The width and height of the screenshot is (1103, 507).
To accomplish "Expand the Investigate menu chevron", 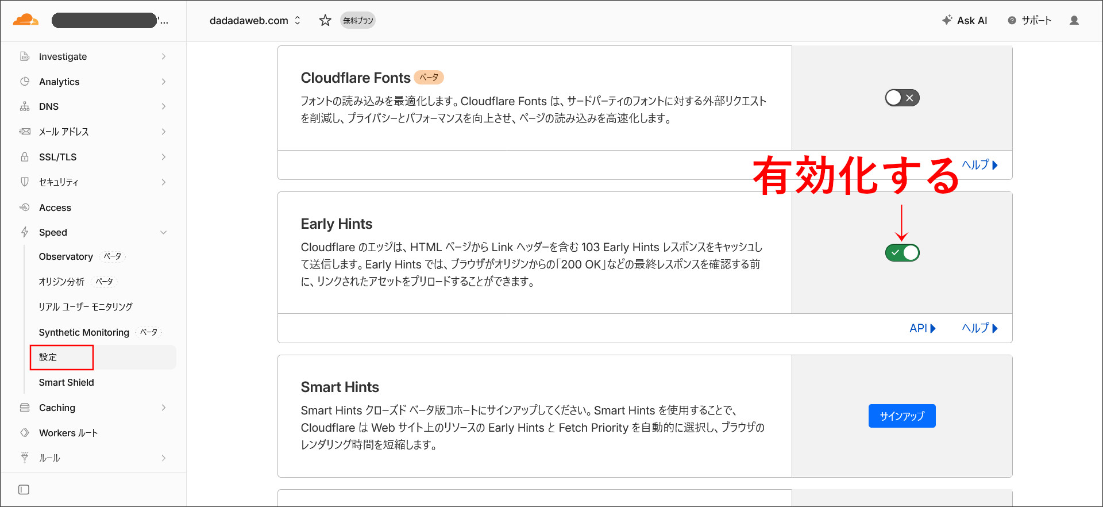I will point(164,56).
